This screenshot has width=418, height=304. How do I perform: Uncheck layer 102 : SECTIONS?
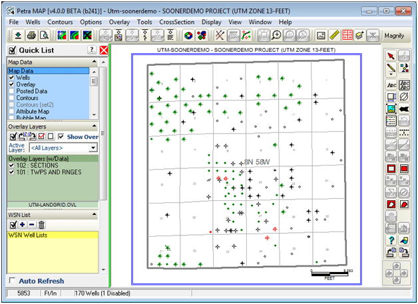pos(11,165)
